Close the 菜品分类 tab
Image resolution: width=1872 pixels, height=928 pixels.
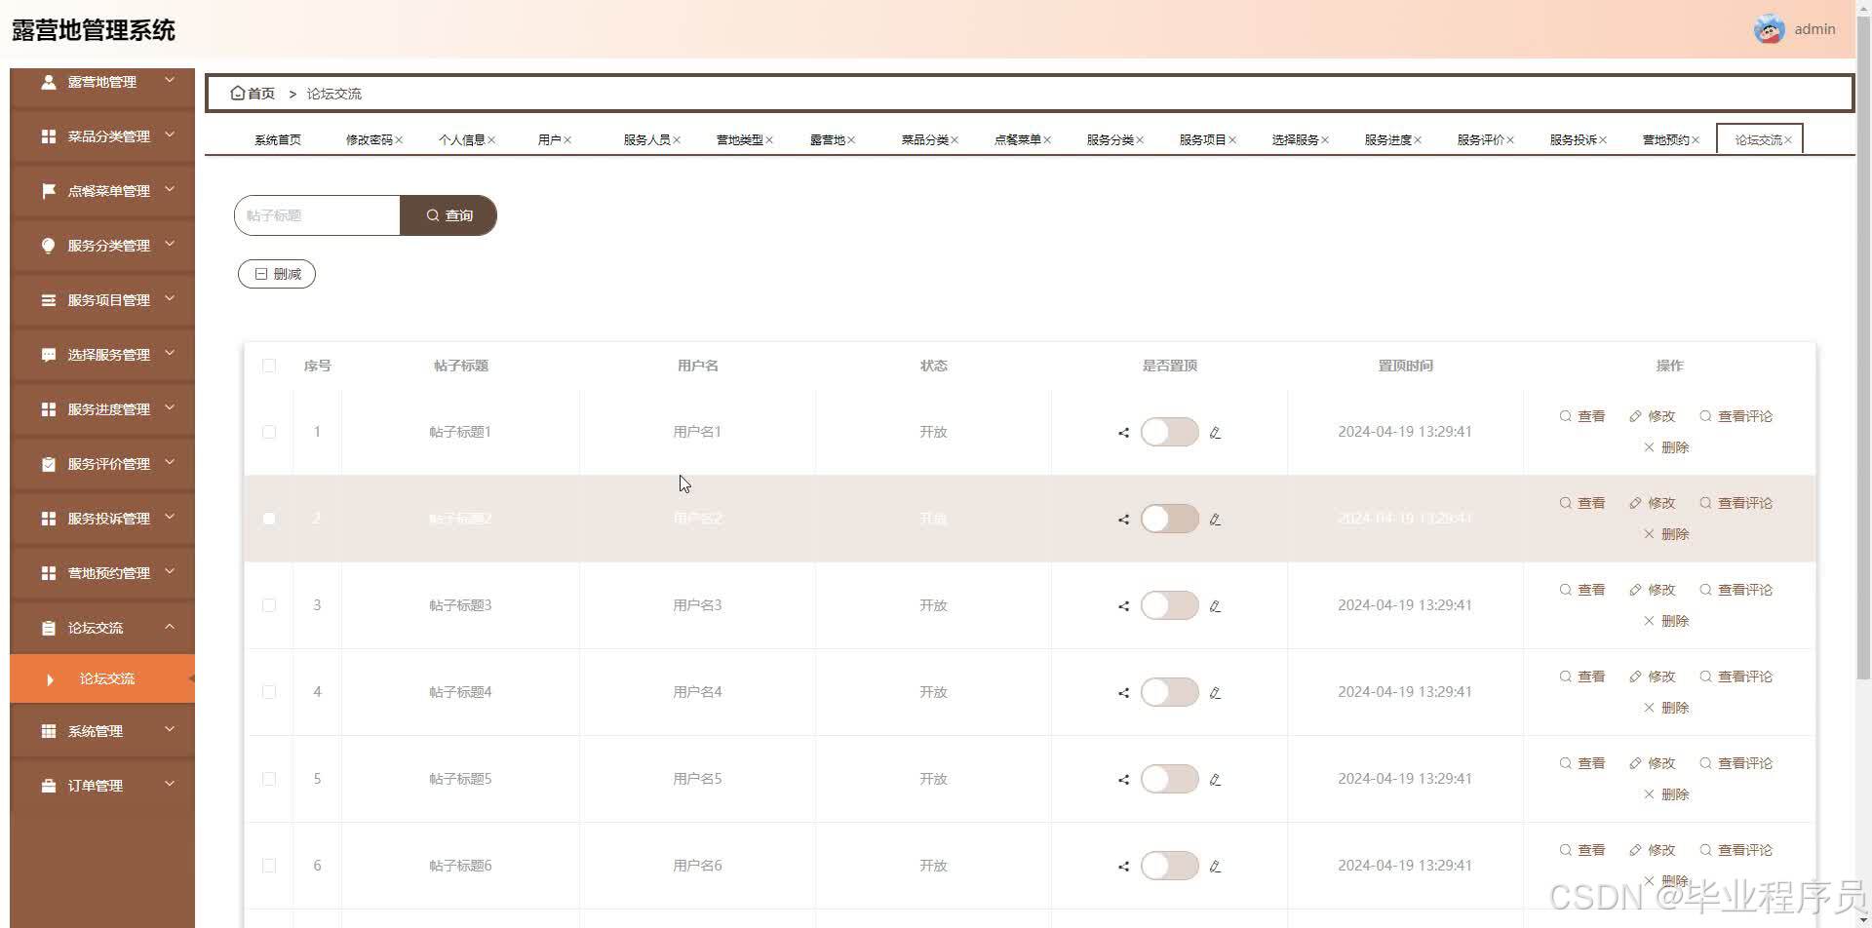pyautogui.click(x=955, y=140)
